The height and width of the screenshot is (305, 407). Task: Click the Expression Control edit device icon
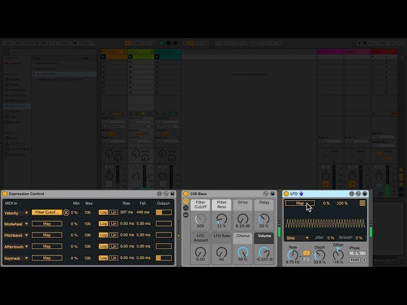pos(160,194)
